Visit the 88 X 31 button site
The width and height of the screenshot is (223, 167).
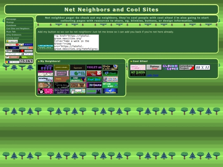point(202,67)
